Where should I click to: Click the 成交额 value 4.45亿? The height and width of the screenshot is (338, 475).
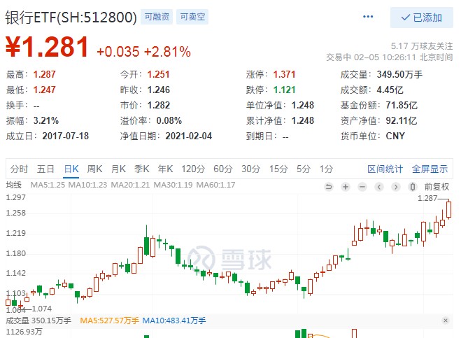390,90
